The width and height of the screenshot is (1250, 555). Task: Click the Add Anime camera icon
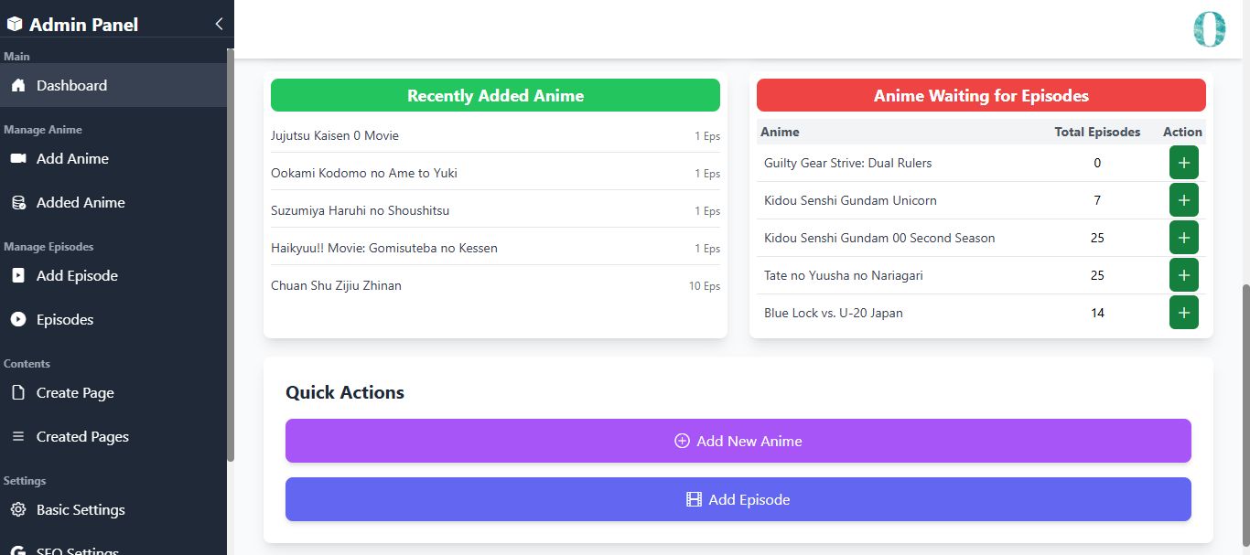17,159
